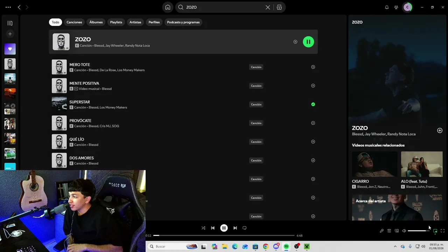Show lyrics with the microphone icon

(382, 231)
